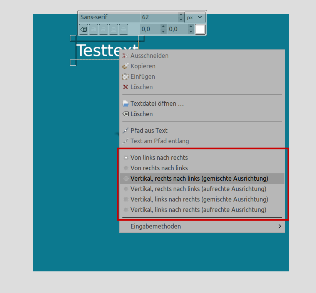This screenshot has width=316, height=293.
Task: Choose Vertikal, links nach rechts (aufrechte Ausrichtung)
Action: point(202,210)
